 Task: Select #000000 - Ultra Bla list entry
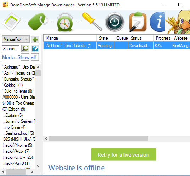[18, 97]
